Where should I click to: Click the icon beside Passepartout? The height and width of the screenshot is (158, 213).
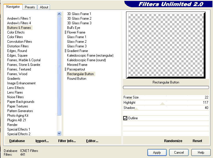point(66,69)
